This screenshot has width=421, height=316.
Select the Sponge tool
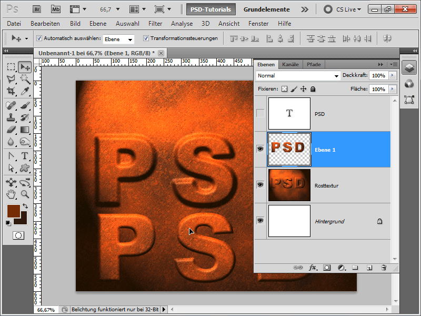tap(25, 142)
